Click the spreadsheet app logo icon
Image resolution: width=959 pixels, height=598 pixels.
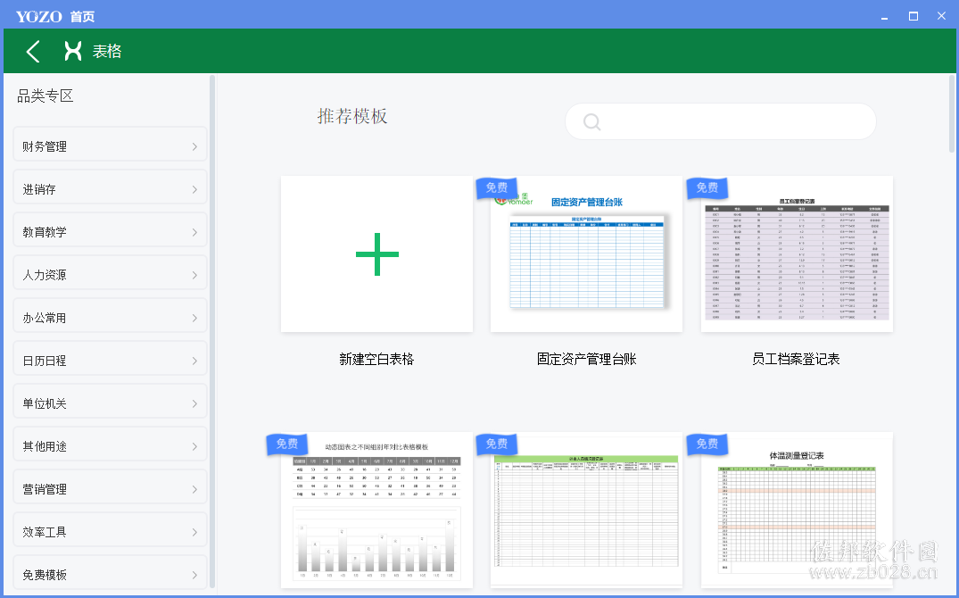click(x=73, y=52)
